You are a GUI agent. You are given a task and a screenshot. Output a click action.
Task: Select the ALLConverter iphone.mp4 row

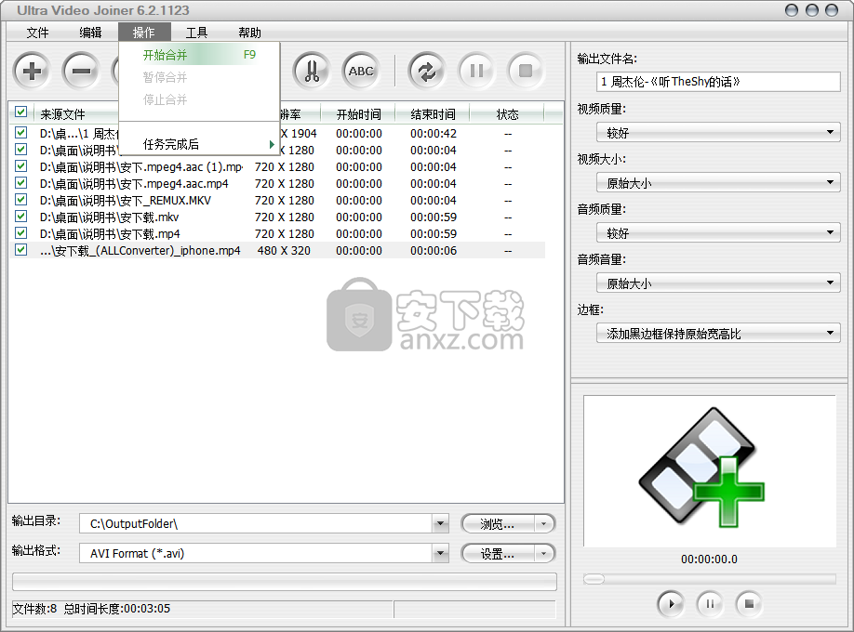click(276, 250)
